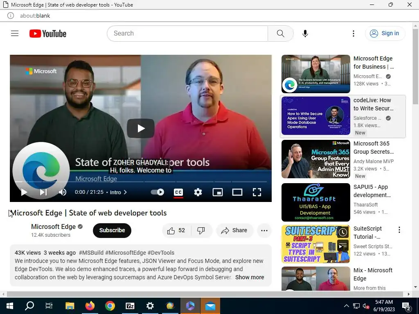Image resolution: width=419 pixels, height=314 pixels.
Task: Open notification center with 2 notifications
Action: [x=406, y=307]
